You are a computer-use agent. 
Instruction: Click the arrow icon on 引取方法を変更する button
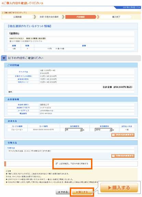pyautogui.click(x=113, y=156)
